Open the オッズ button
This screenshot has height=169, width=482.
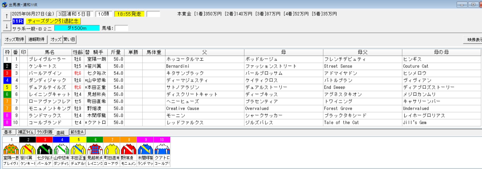click(56, 39)
